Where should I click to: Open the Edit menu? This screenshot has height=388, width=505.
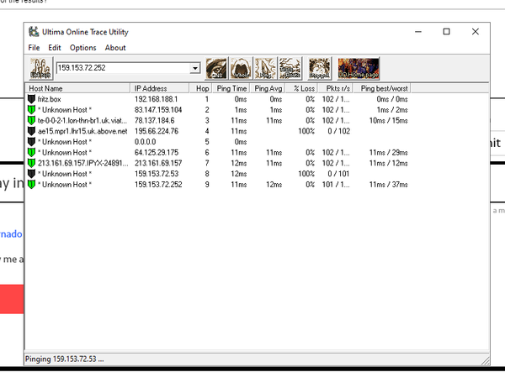pos(55,48)
